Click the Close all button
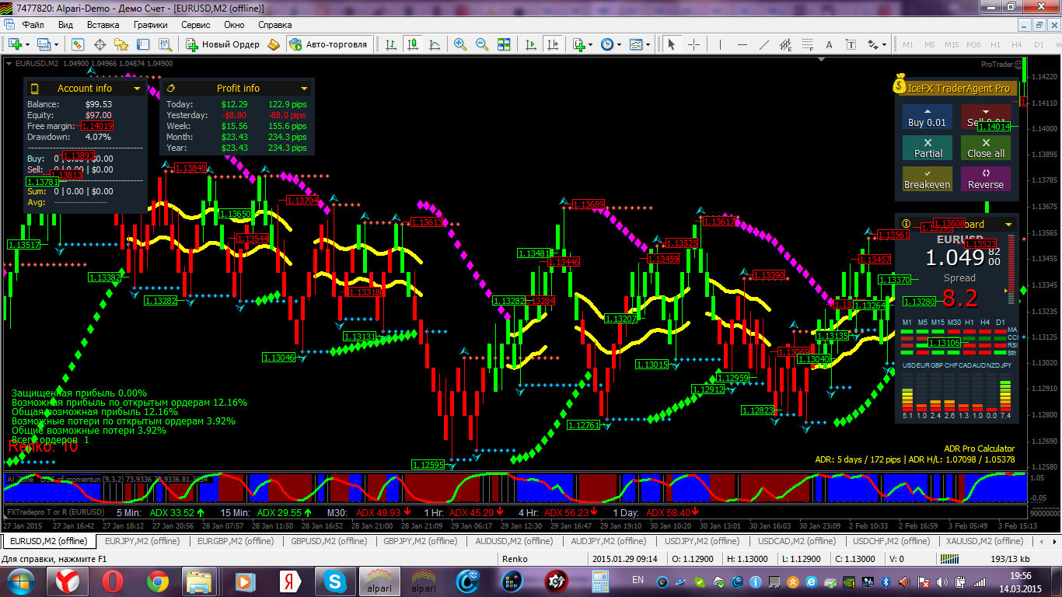Screen dimensions: 1062x597 tap(986, 148)
